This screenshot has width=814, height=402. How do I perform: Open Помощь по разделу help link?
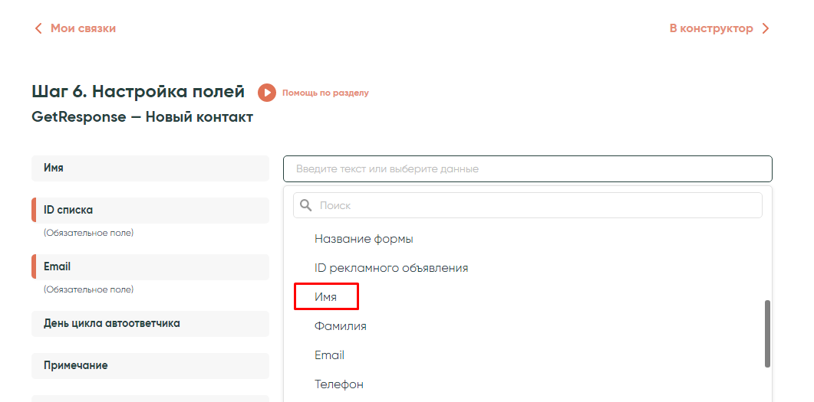325,93
